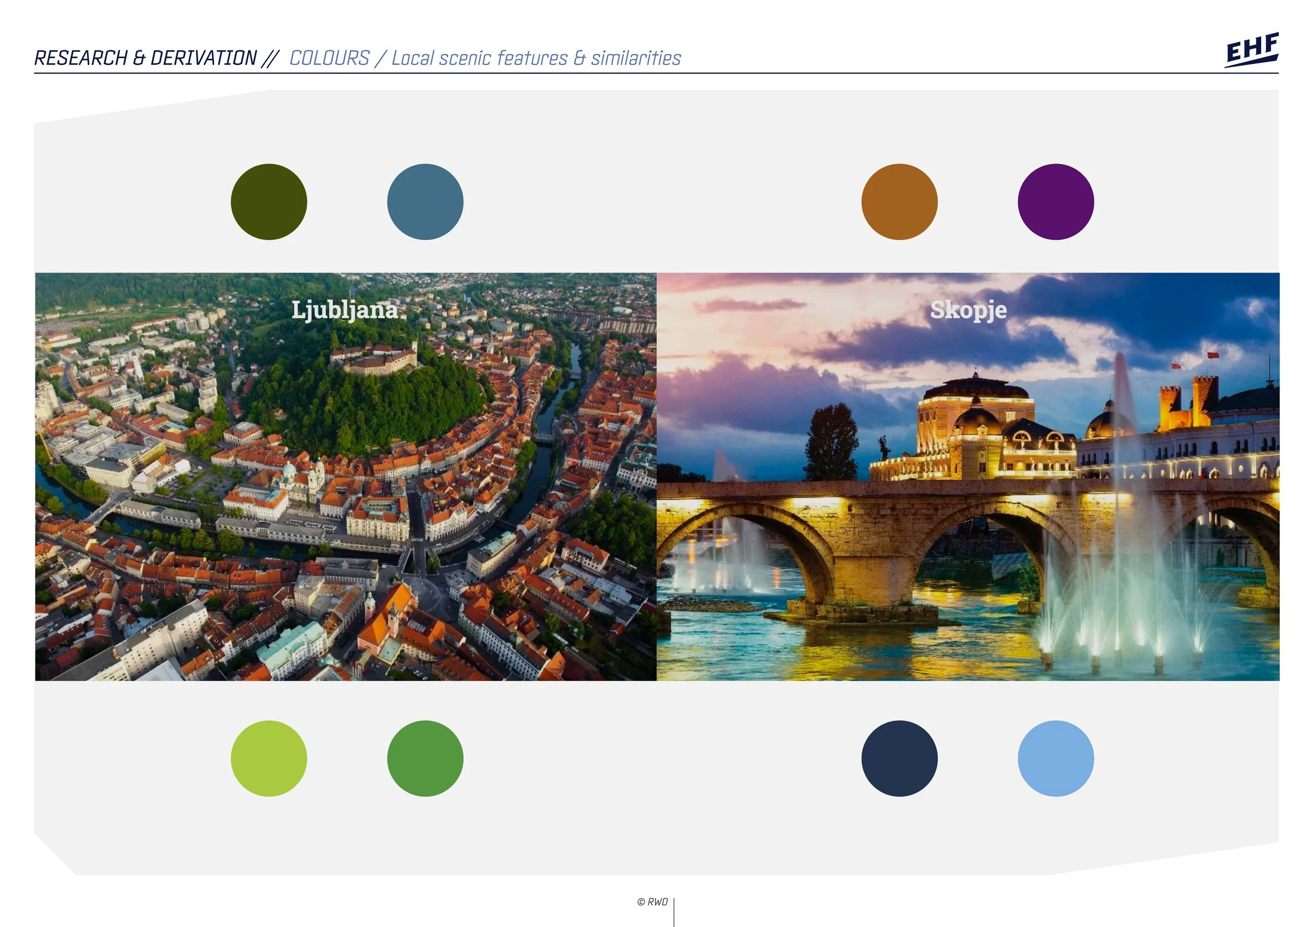Choose the lime green colour circle
The image size is (1312, 927).
point(269,758)
